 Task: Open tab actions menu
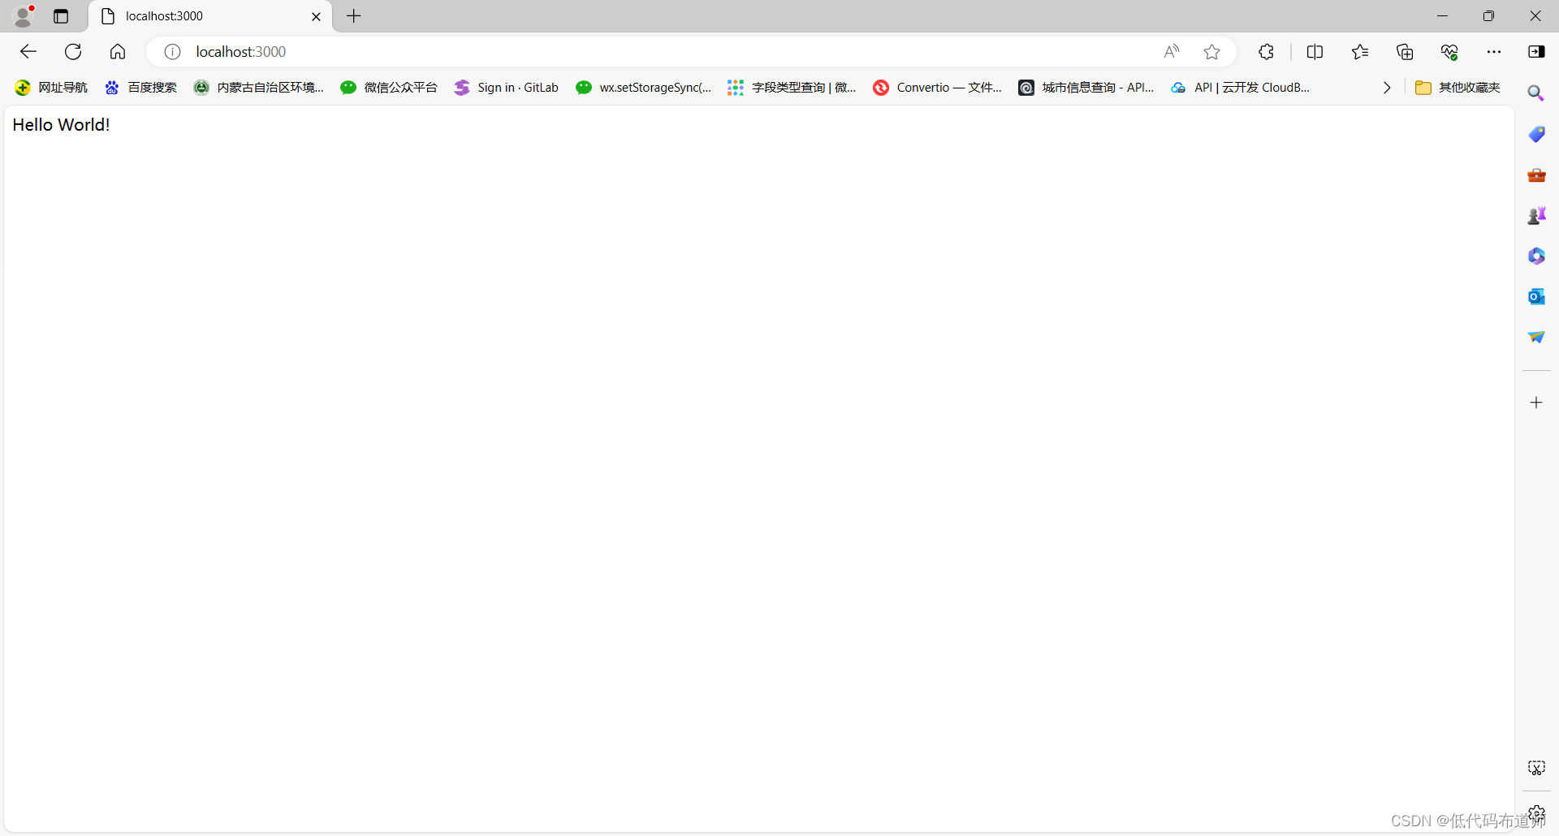tap(61, 16)
